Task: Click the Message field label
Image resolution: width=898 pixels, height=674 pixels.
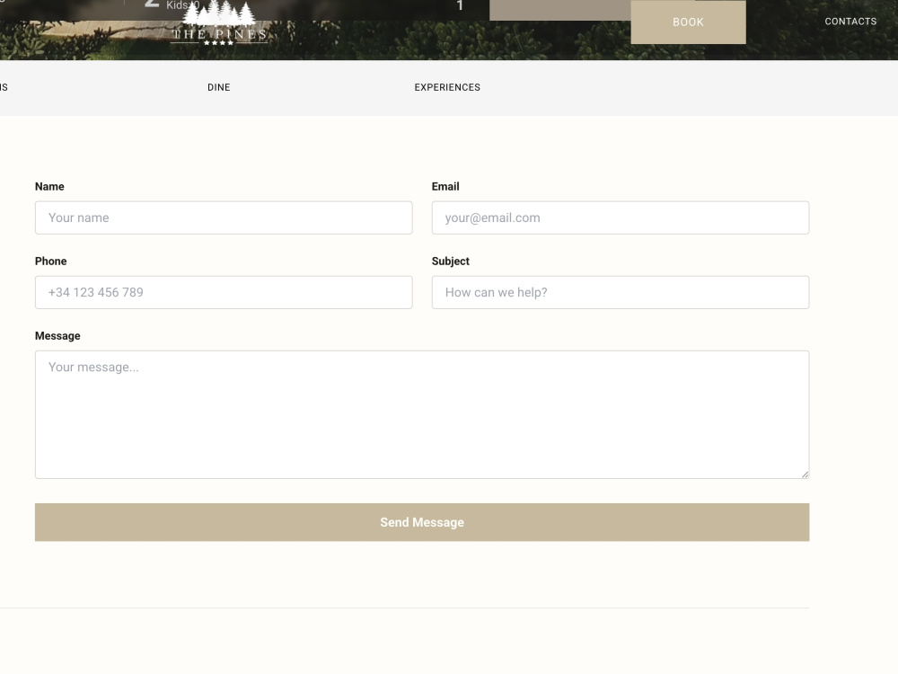Action: coord(57,336)
